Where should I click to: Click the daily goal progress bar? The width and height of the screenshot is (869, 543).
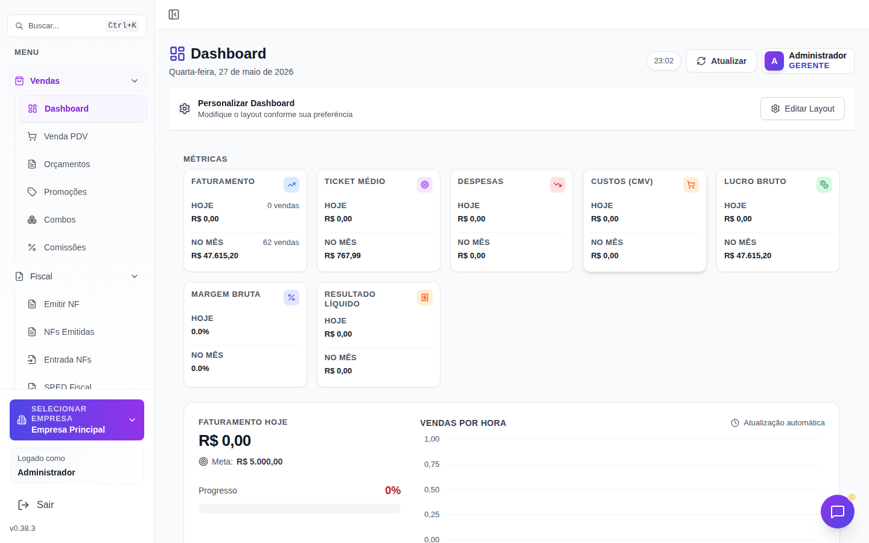[x=299, y=509]
